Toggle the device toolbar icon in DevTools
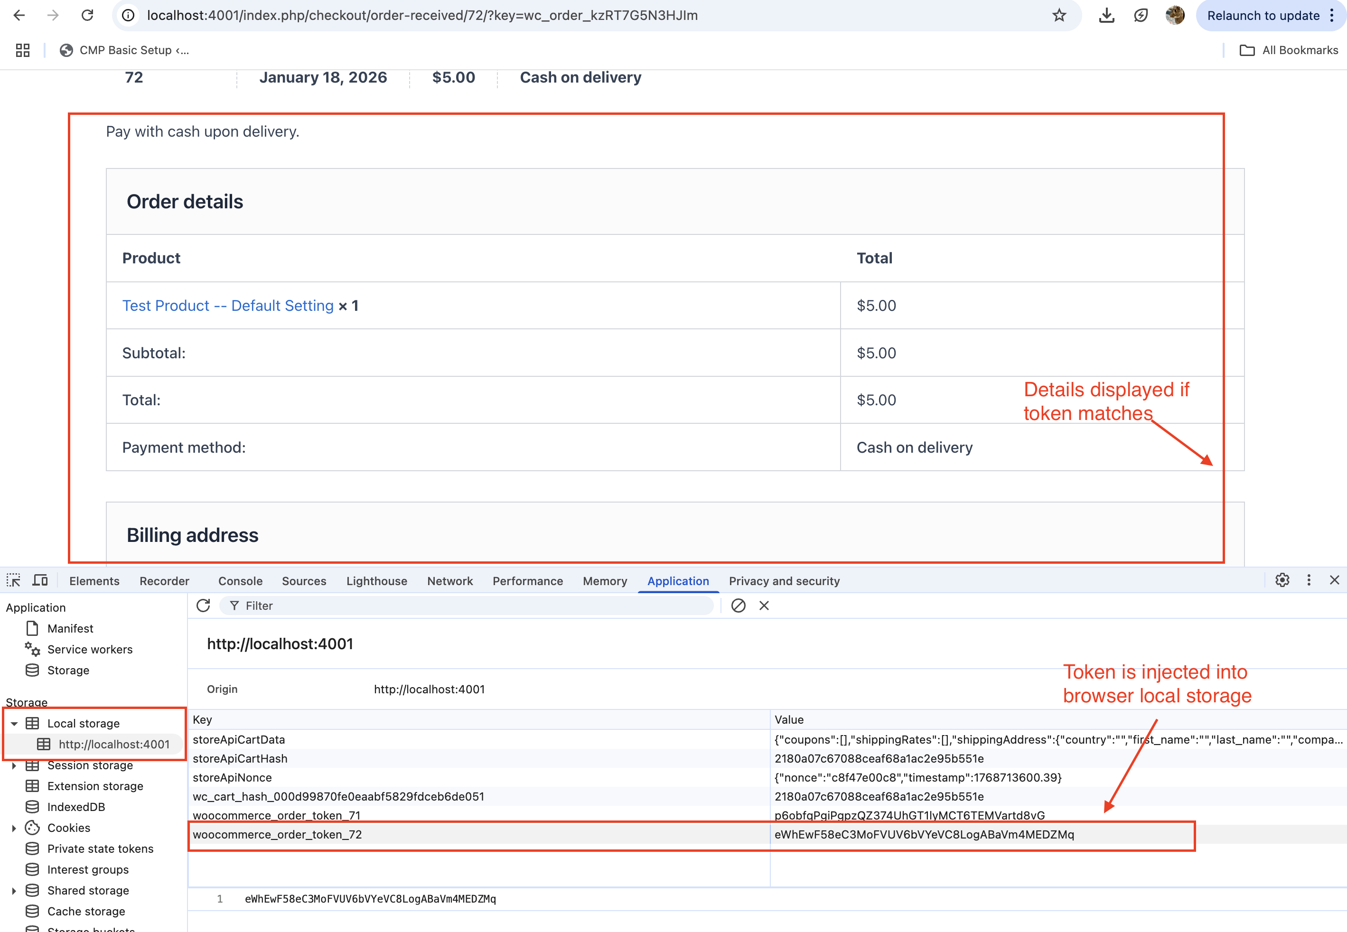The image size is (1347, 932). pos(39,580)
